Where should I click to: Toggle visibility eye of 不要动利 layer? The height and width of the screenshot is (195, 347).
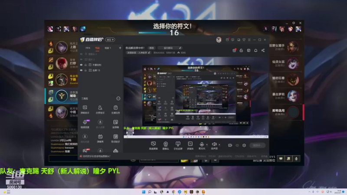[x=81, y=65]
